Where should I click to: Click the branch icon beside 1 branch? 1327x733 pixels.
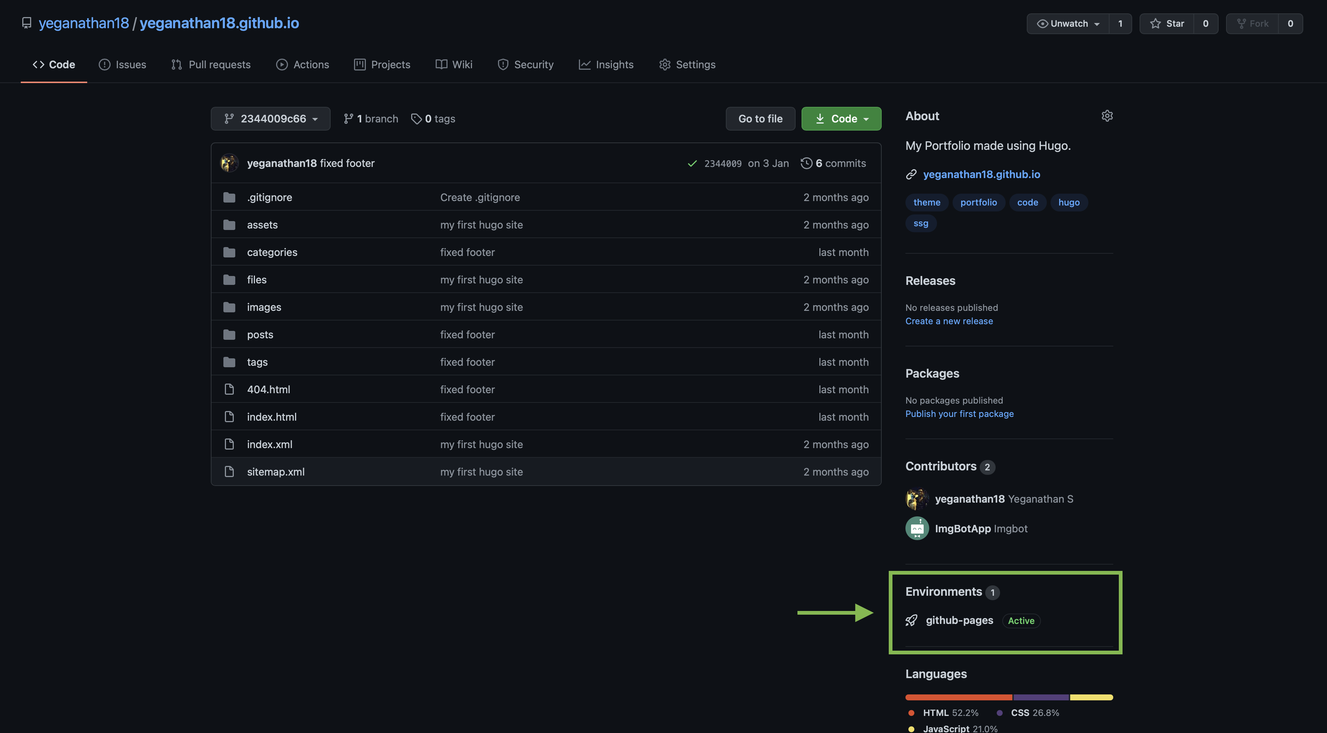tap(349, 119)
